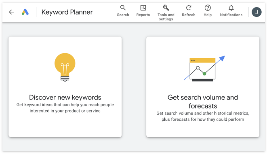The width and height of the screenshot is (269, 155).
Task: Click the forecast chart illustration
Action: [x=204, y=68]
